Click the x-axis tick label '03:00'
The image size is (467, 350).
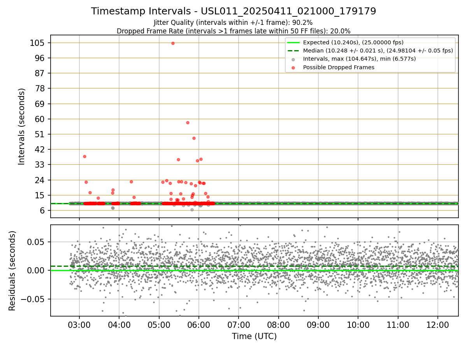79,325
